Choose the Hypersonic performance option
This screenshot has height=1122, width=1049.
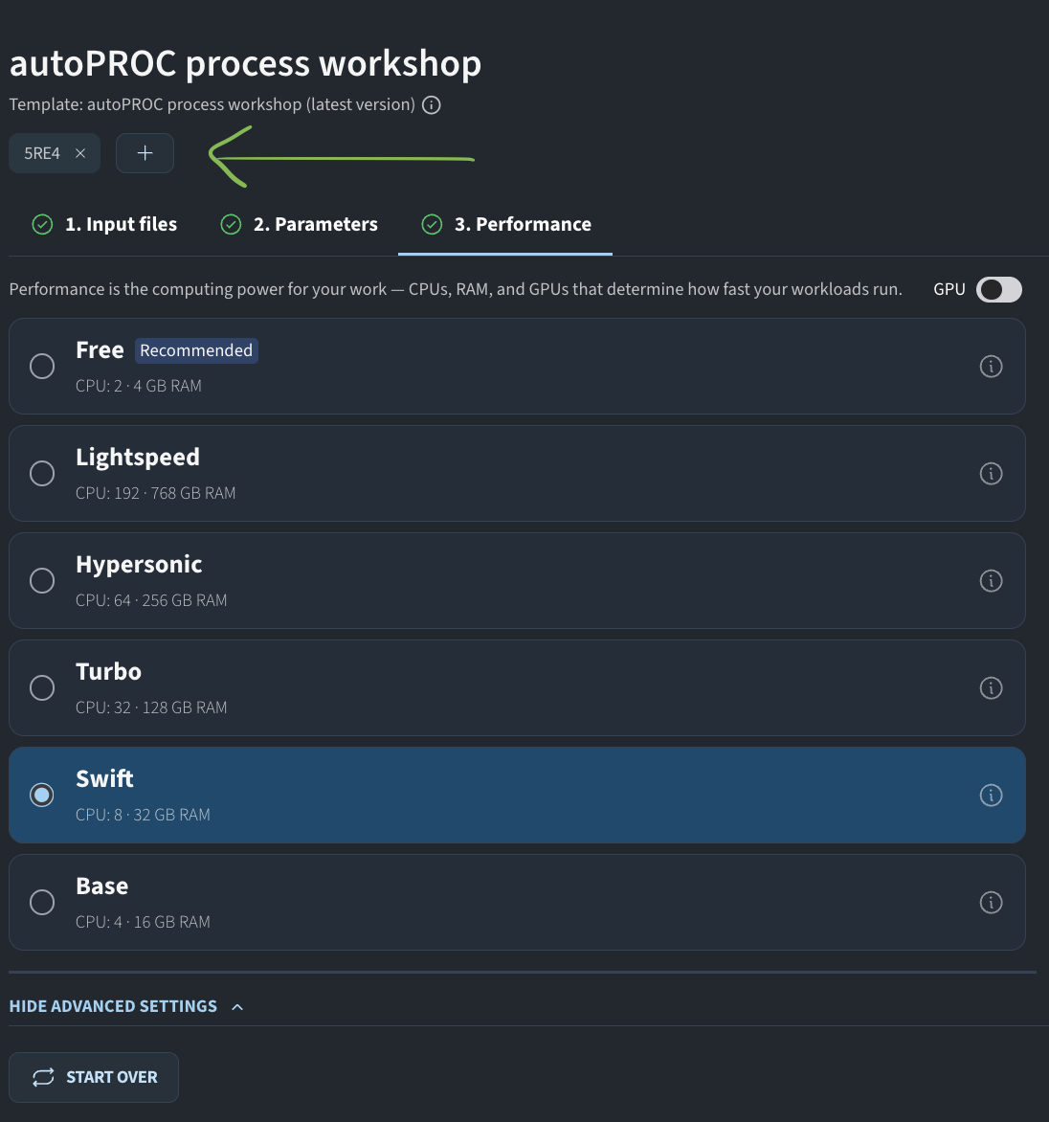click(42, 581)
